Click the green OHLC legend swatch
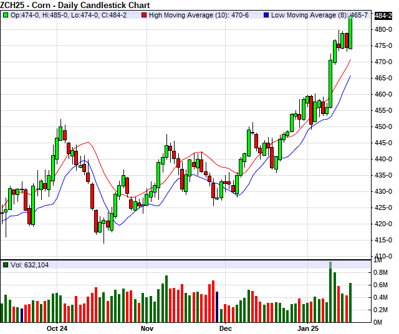This screenshot has width=399, height=334. tap(6, 14)
